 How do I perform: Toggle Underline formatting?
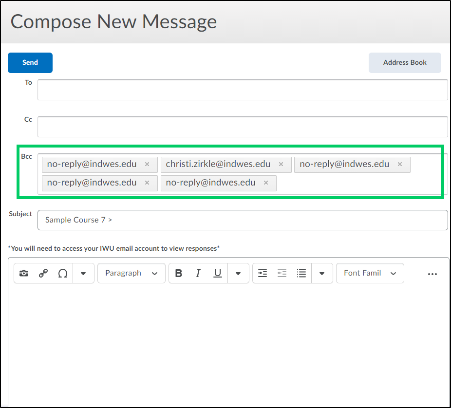click(x=218, y=273)
